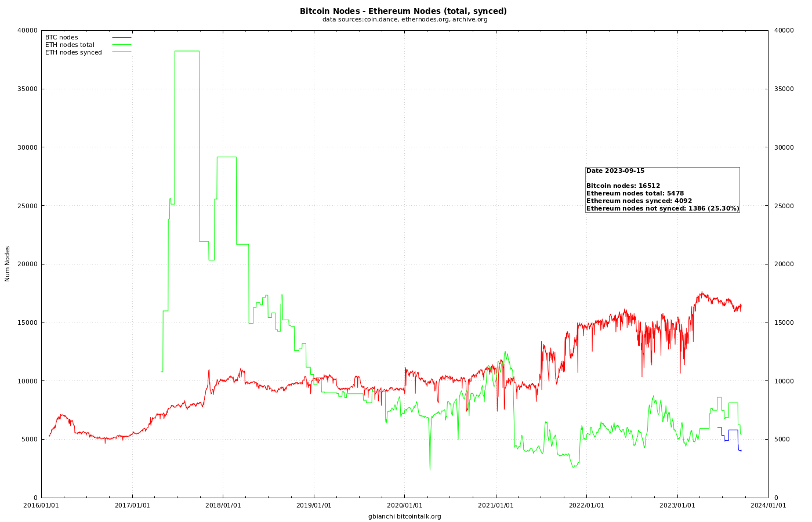Viewport: 812px width, 522px height.
Task: Click the 2020/01/01 x-axis label
Action: 405,505
